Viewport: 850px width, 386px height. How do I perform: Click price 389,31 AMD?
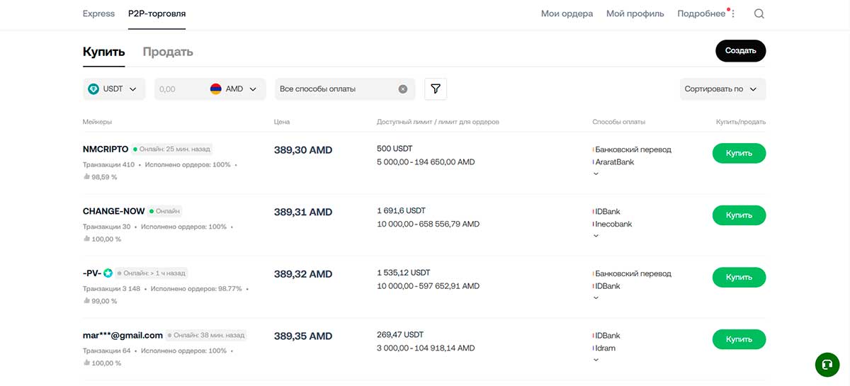(303, 212)
